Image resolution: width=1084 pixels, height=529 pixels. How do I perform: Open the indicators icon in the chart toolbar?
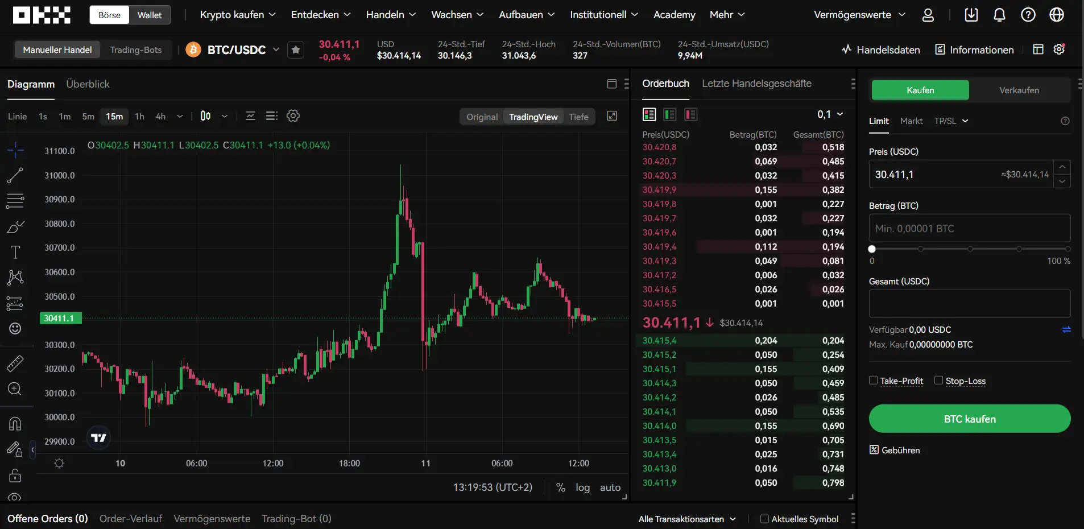(x=250, y=116)
